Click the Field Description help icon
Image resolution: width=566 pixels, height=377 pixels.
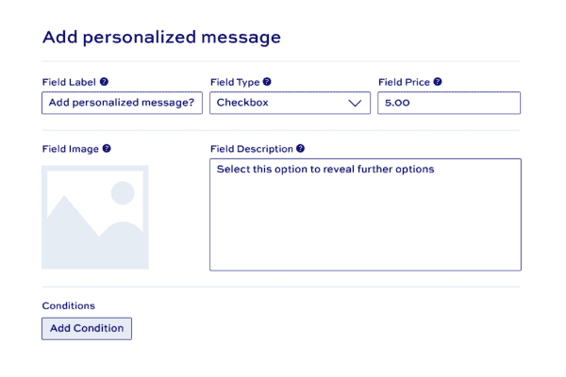tap(300, 148)
